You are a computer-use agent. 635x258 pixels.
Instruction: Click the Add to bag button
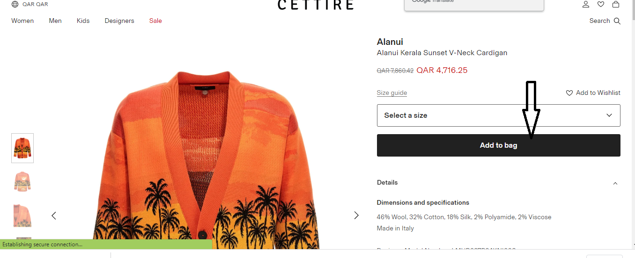click(499, 145)
